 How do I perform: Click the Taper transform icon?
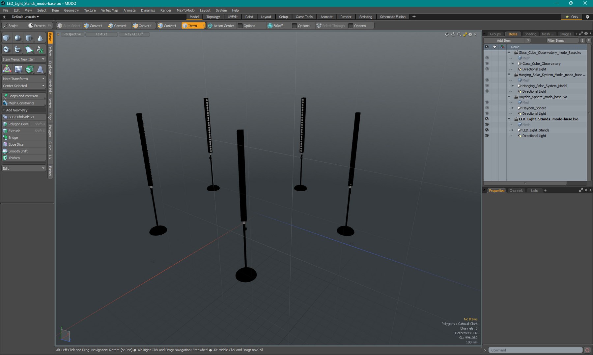[x=40, y=69]
